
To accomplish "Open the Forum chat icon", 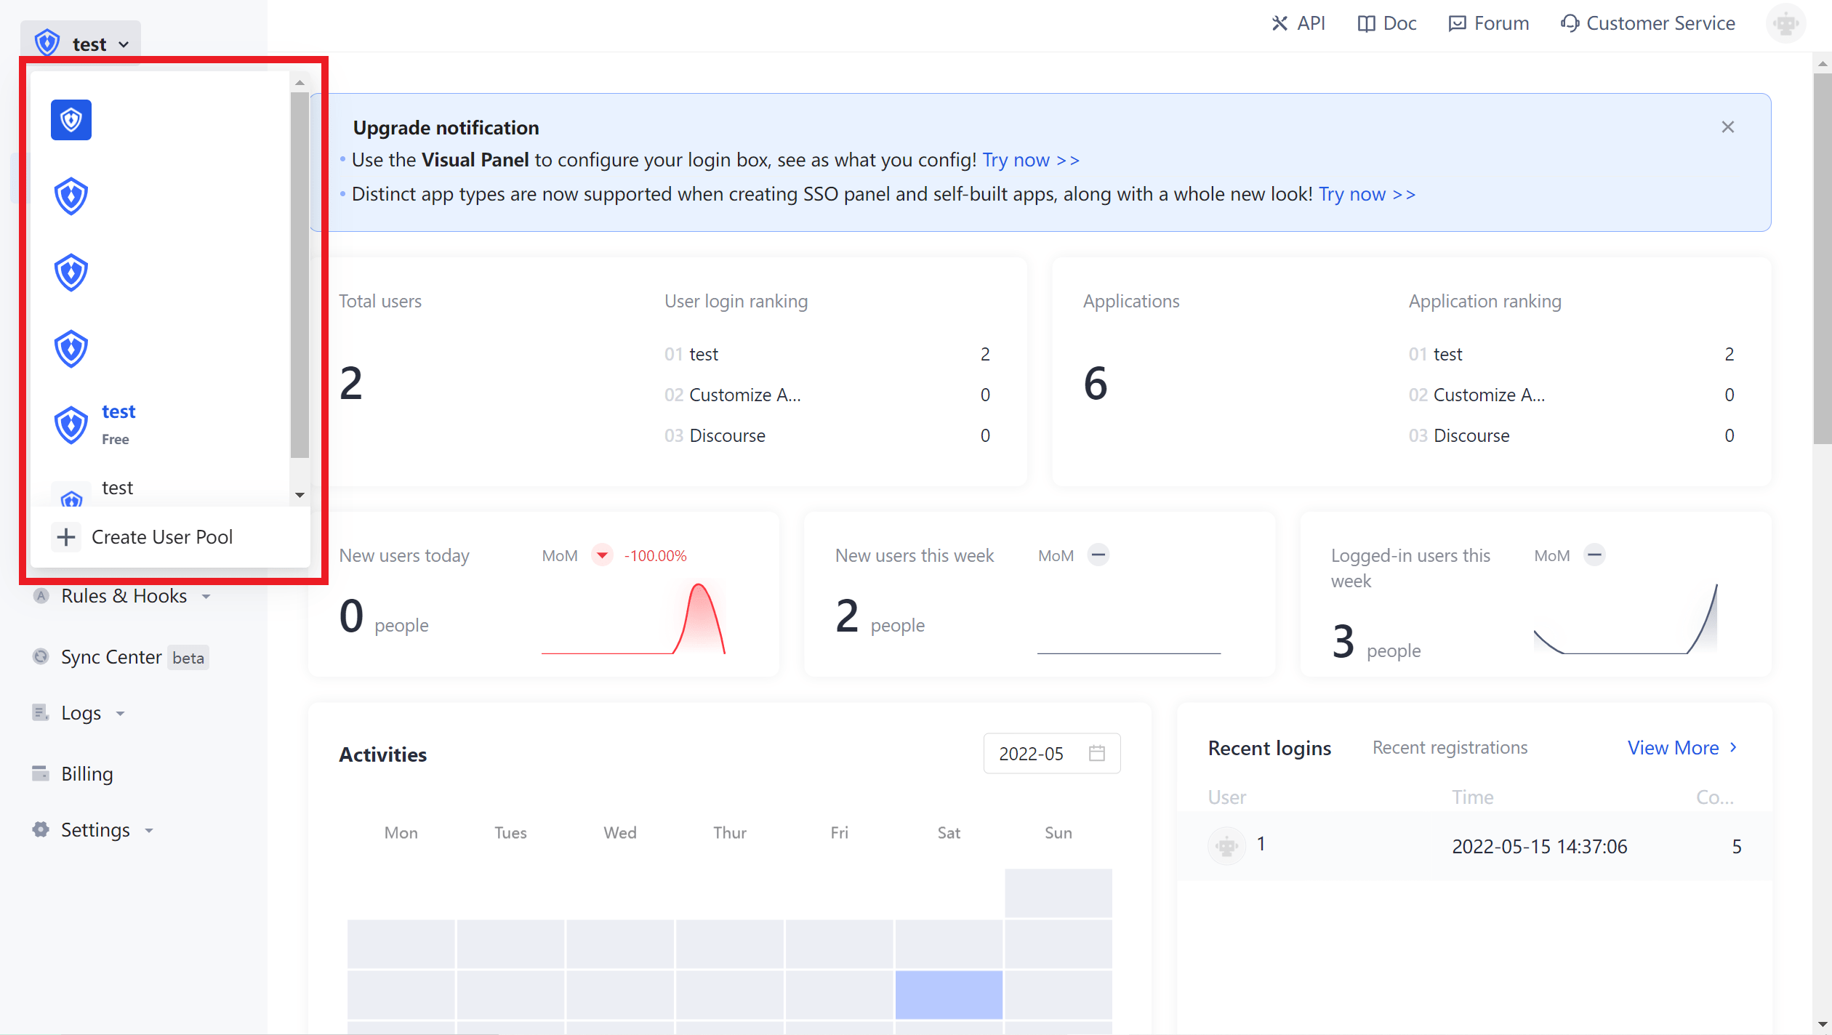I will [x=1457, y=23].
